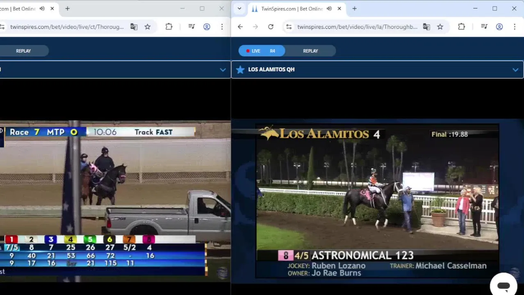This screenshot has height=295, width=524.
Task: Open the chat support bubble
Action: coord(503,285)
